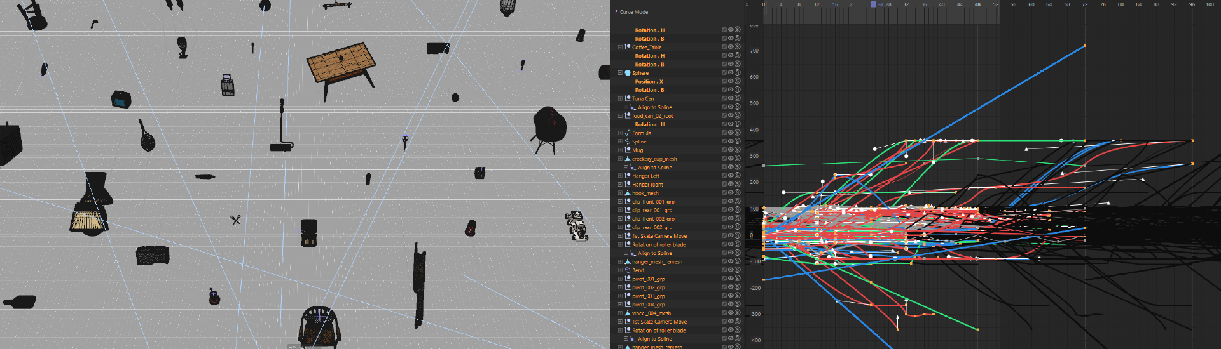Screen dimensions: 1221x349
Task: Solo the Mug track with S icon
Action: point(738,150)
